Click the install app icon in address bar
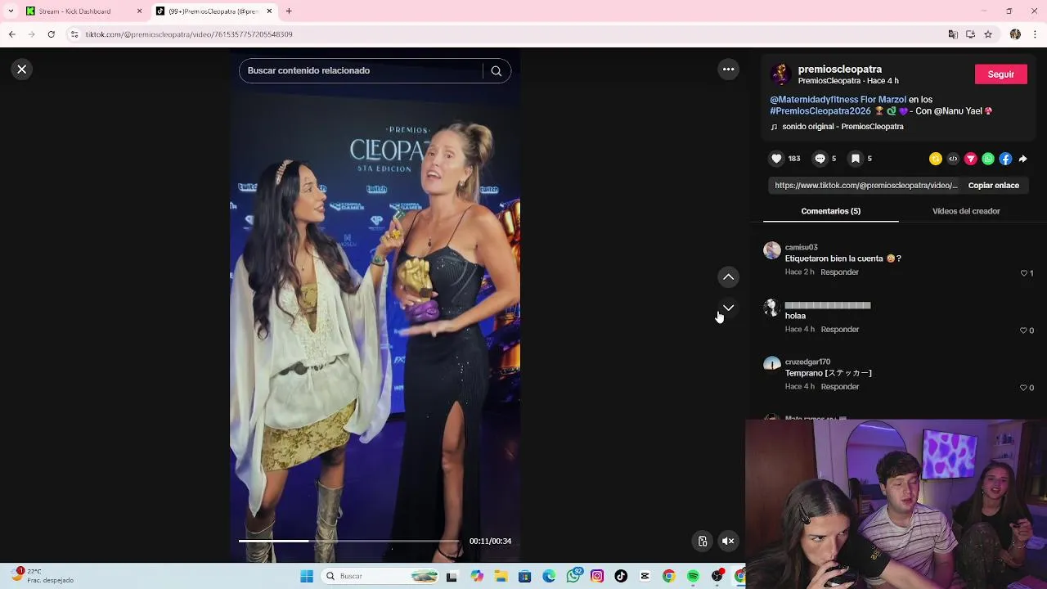1047x589 pixels. tap(970, 34)
